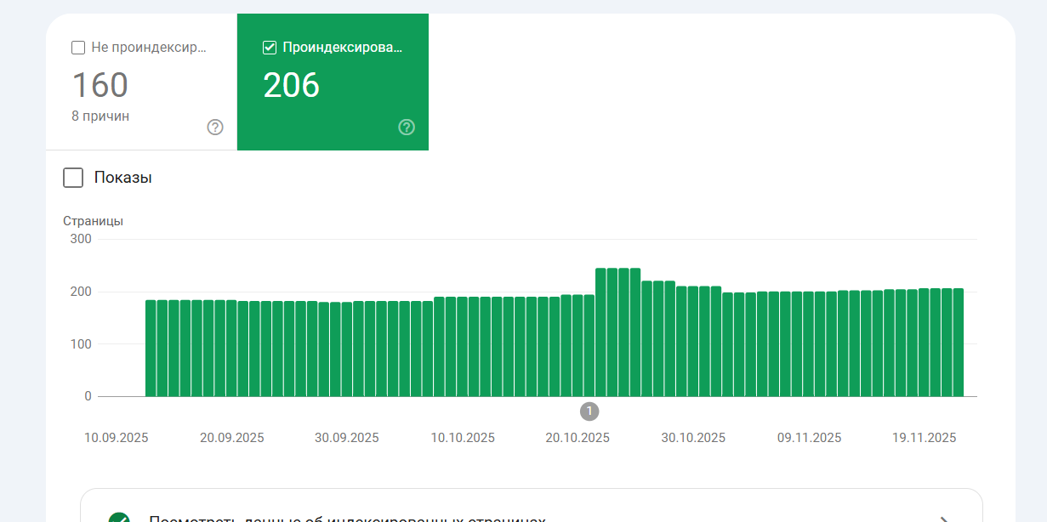Open help icon on not-indexed card
This screenshot has height=522, width=1047.
[215, 128]
